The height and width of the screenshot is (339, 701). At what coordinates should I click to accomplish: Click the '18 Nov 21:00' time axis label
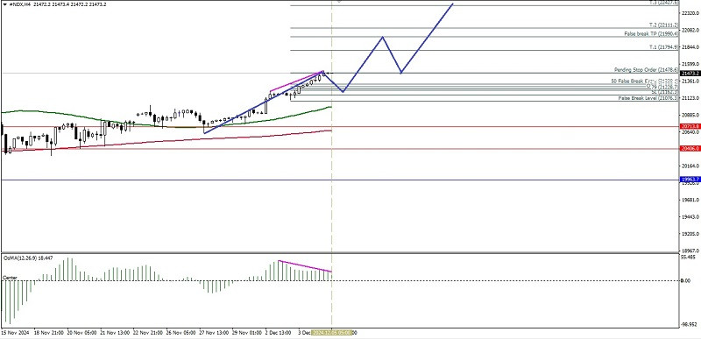[x=49, y=333]
